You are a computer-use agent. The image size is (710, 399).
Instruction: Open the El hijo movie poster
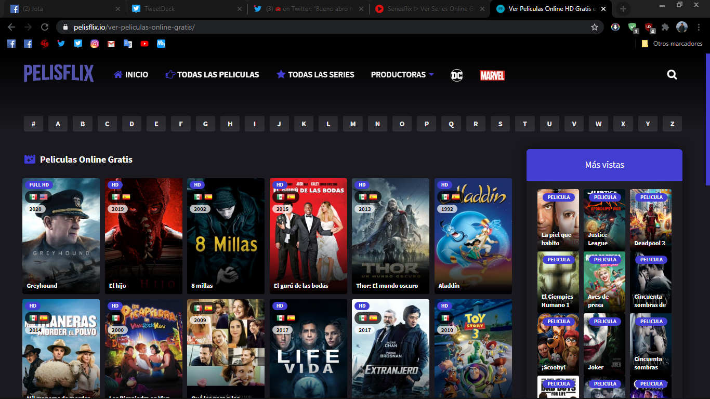tap(143, 236)
